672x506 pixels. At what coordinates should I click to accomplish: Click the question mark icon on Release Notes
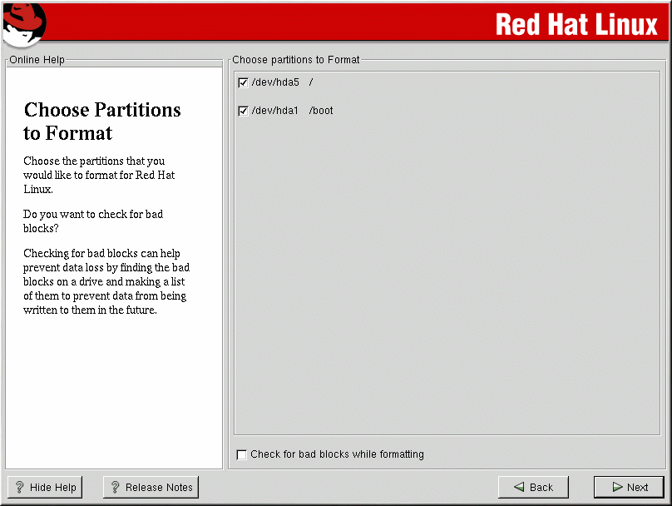115,488
